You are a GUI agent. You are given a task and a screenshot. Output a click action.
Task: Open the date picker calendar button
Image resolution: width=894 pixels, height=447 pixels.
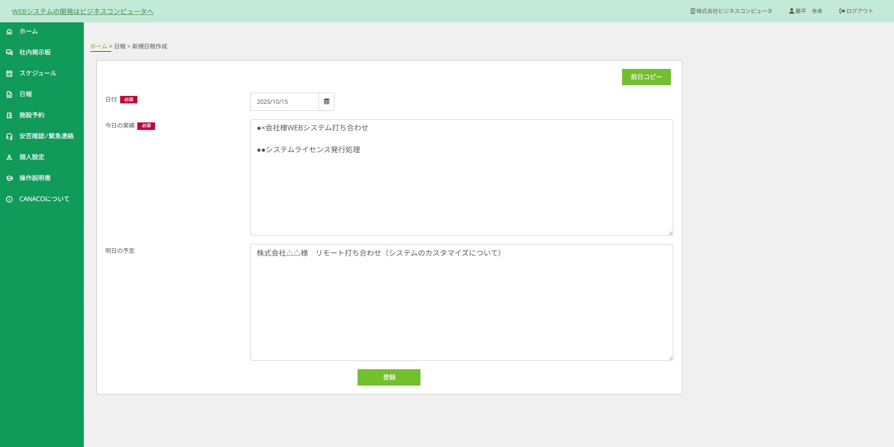(x=326, y=102)
